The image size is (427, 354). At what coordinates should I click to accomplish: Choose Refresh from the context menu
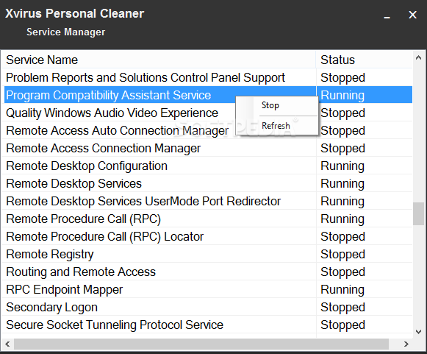276,126
